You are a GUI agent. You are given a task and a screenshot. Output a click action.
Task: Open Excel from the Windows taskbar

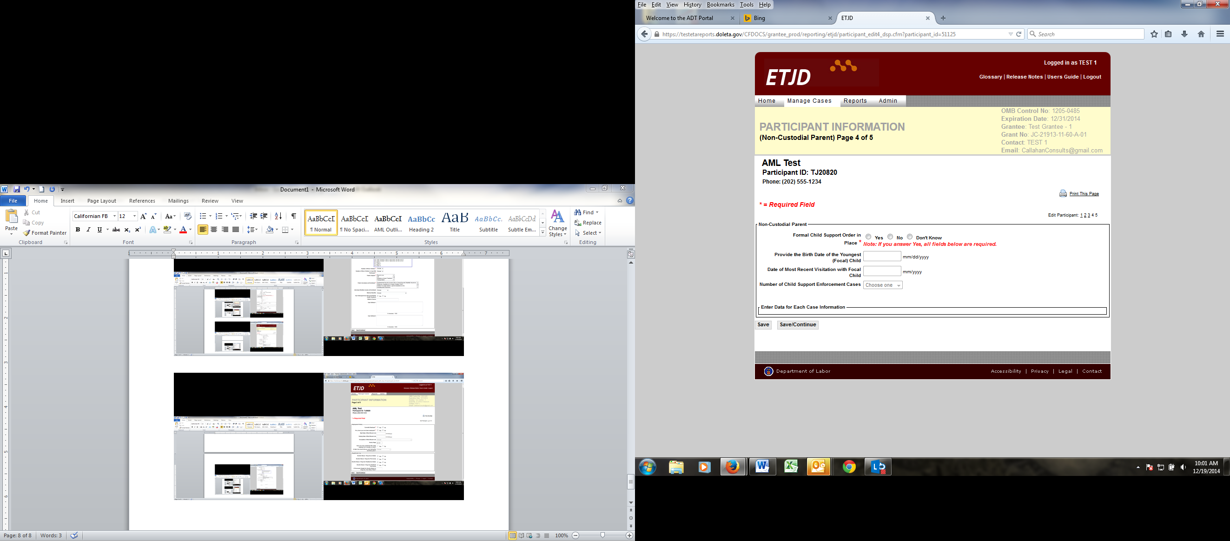(791, 467)
